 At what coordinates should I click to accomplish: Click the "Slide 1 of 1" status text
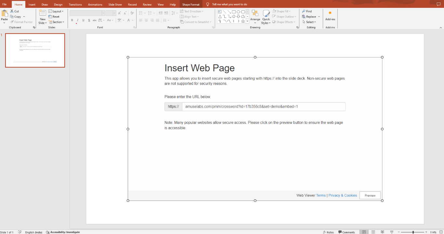click(x=7, y=232)
